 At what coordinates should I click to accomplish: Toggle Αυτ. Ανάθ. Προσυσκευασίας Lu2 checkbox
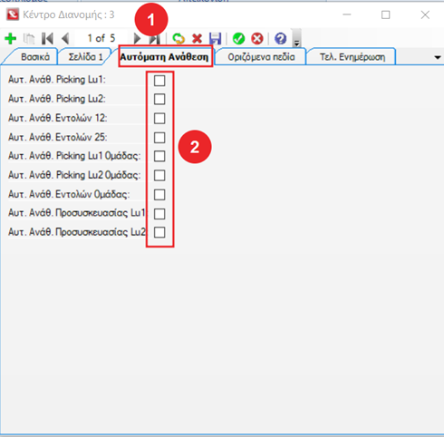[159, 232]
